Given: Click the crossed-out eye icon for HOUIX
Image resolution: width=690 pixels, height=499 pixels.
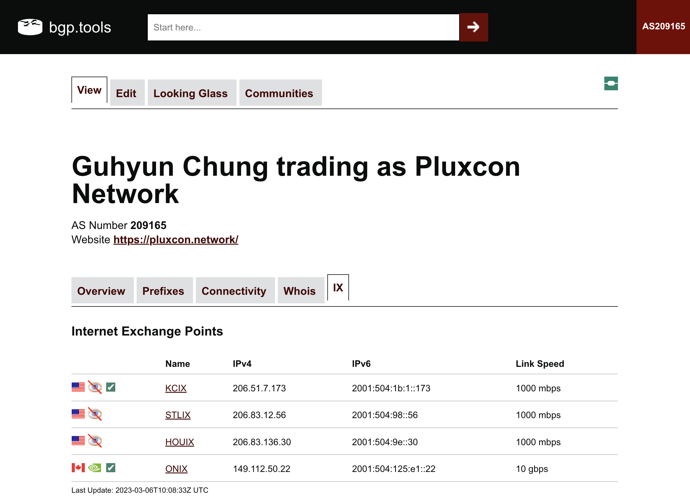Looking at the screenshot, I should [x=95, y=441].
